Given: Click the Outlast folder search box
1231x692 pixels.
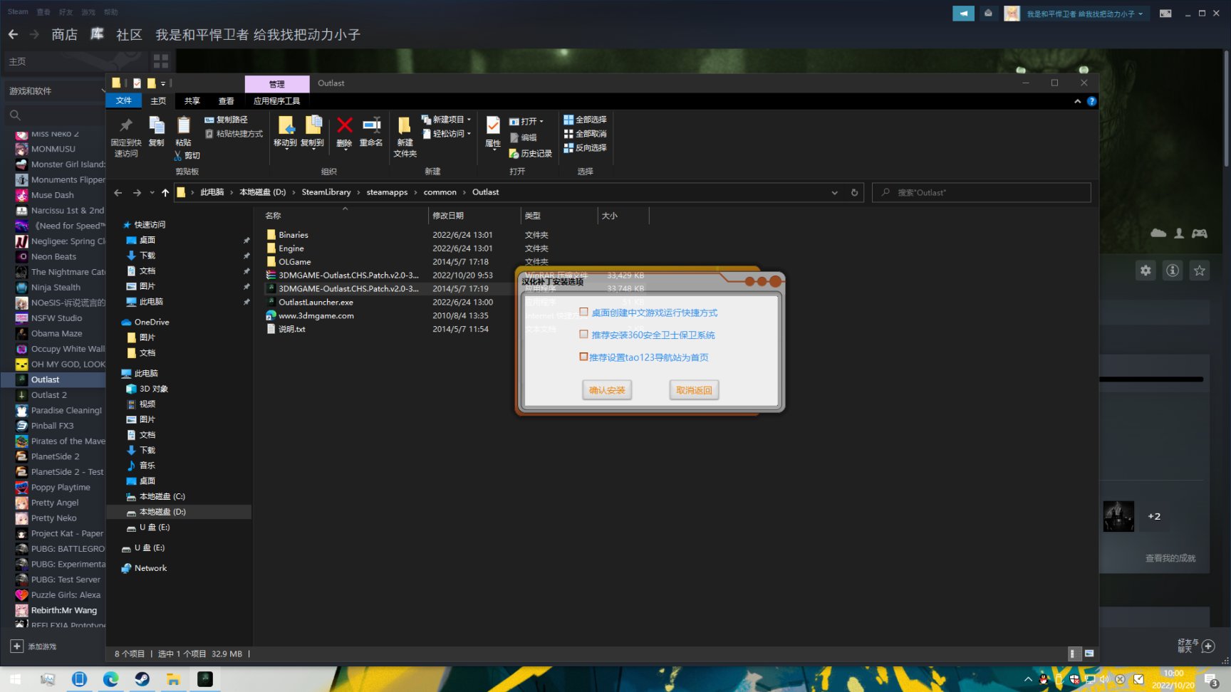Looking at the screenshot, I should [x=982, y=192].
